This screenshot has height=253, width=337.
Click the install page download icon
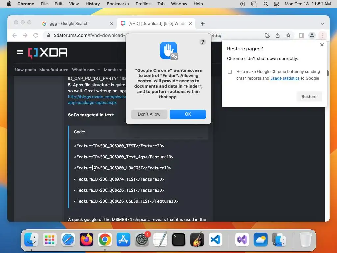[267, 35]
